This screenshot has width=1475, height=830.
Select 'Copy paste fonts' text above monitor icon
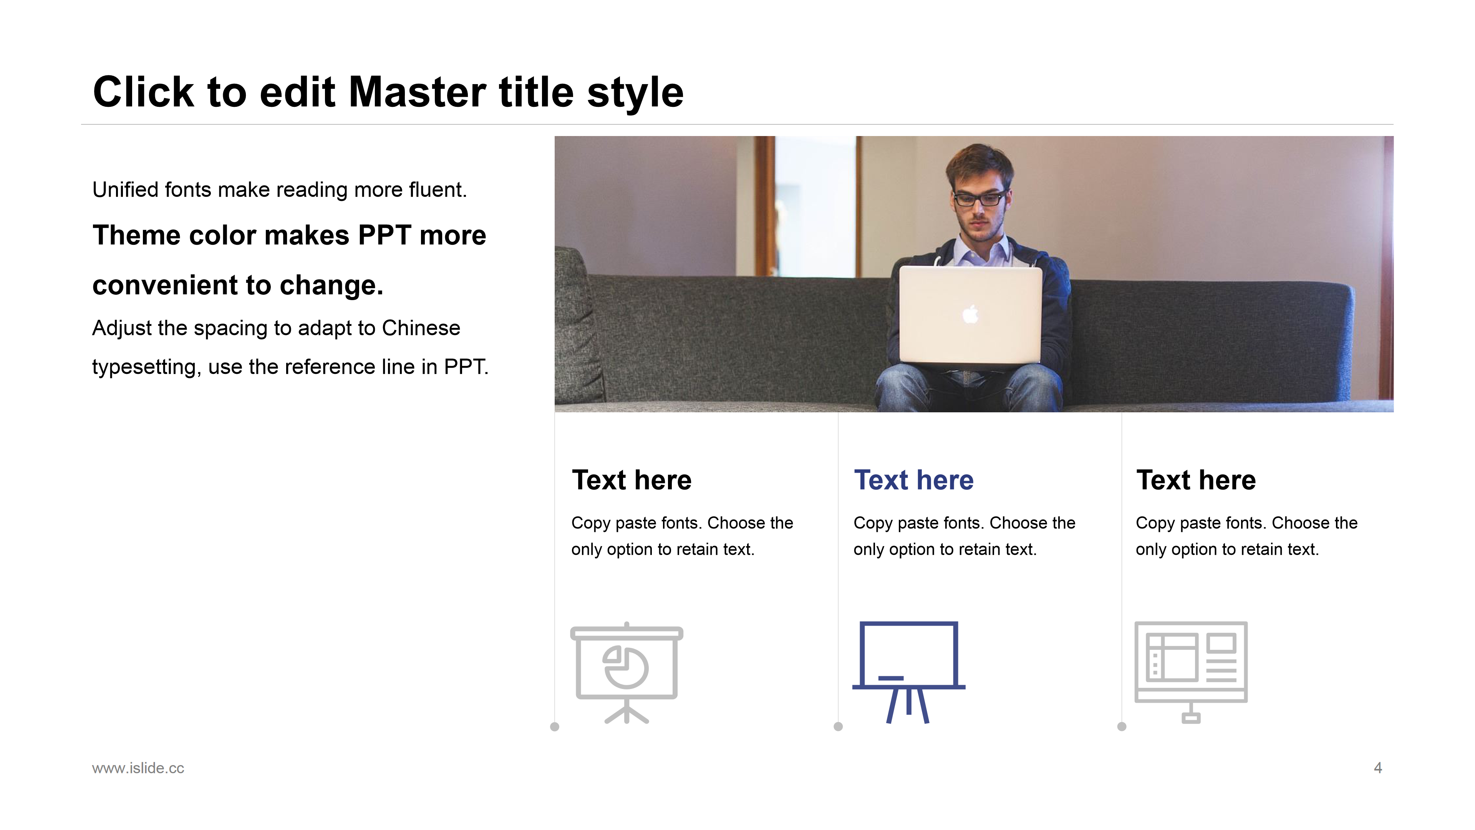point(1246,536)
